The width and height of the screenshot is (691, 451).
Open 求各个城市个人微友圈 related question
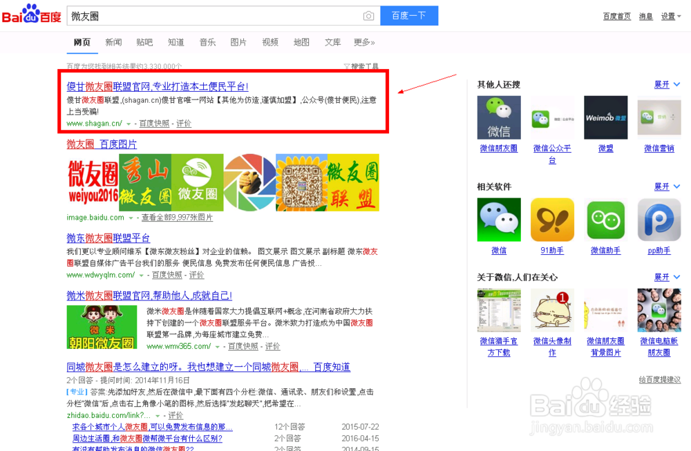[153, 427]
